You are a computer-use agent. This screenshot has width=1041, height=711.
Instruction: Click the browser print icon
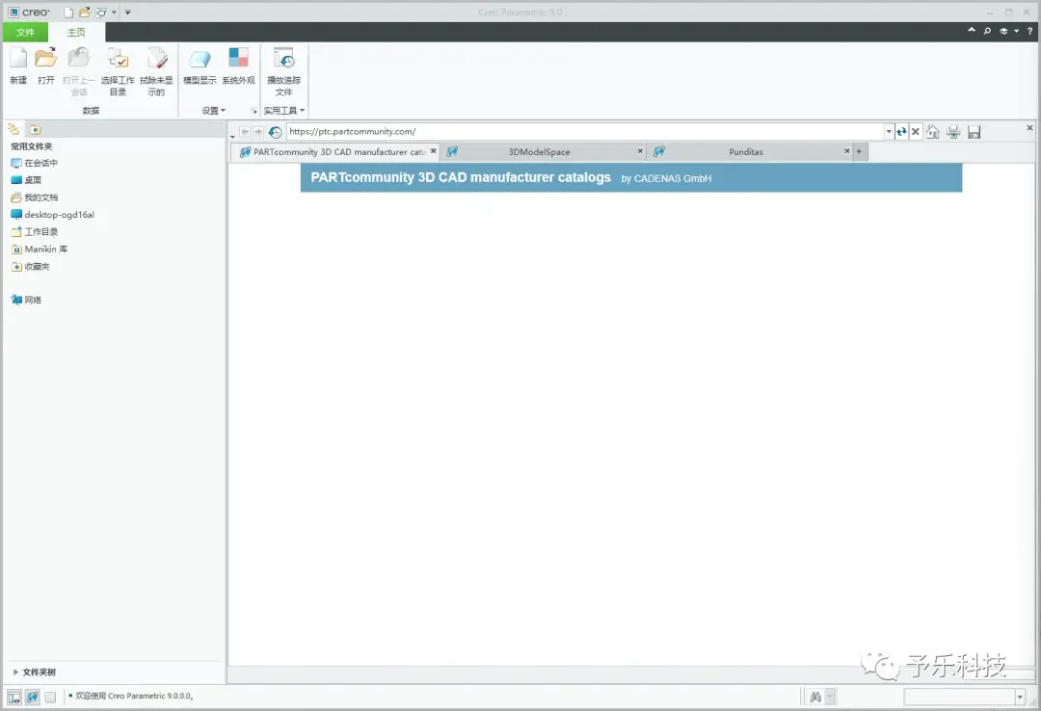point(953,132)
